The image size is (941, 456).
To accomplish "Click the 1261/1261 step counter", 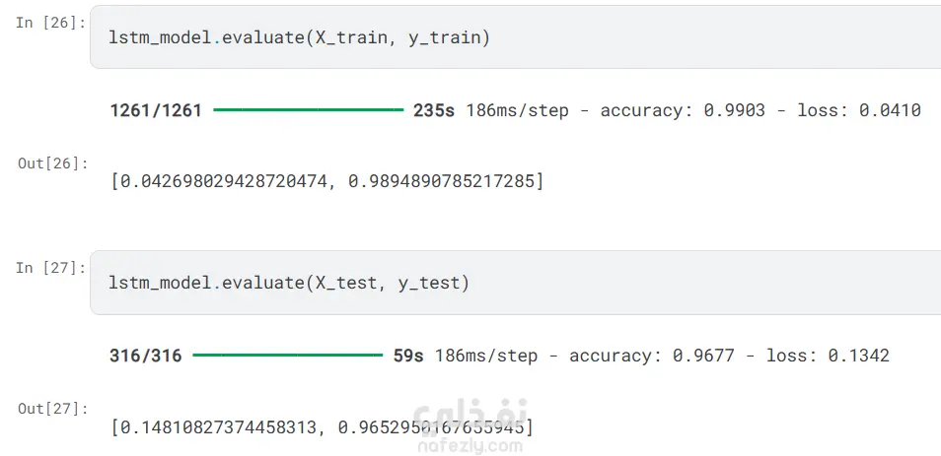I will pyautogui.click(x=156, y=110).
